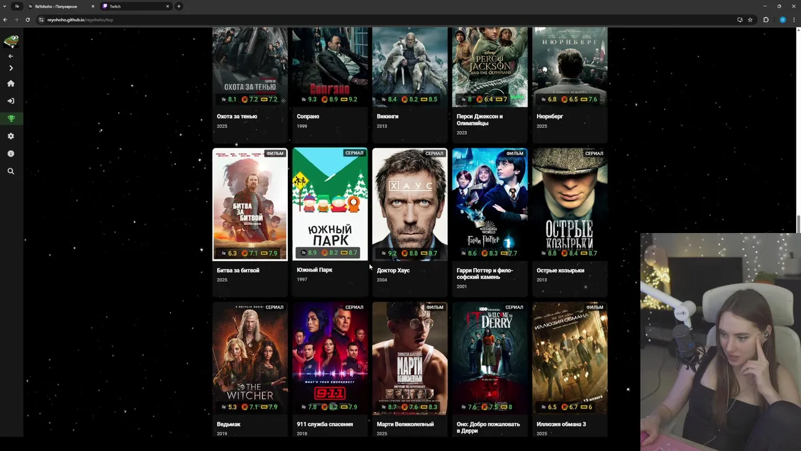Open the Южный Парк poster
Image resolution: width=801 pixels, height=451 pixels.
330,204
